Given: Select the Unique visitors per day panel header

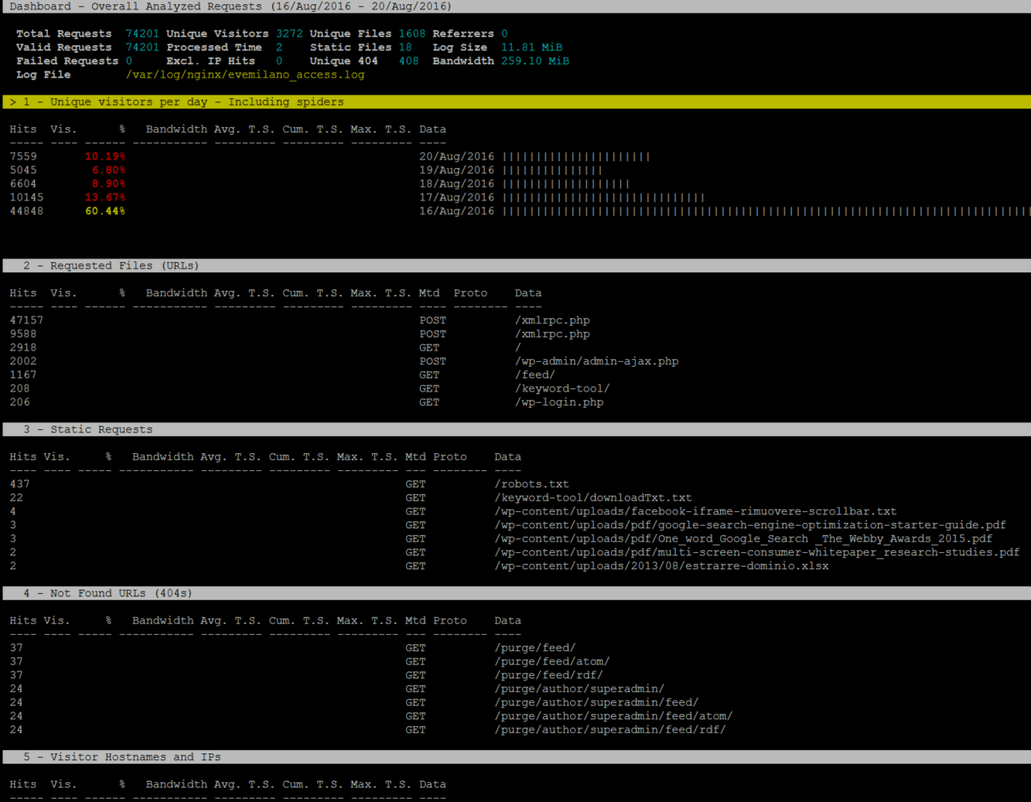Looking at the screenshot, I should (515, 102).
